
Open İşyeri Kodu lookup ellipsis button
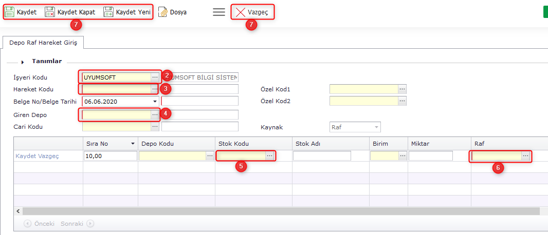[155, 77]
